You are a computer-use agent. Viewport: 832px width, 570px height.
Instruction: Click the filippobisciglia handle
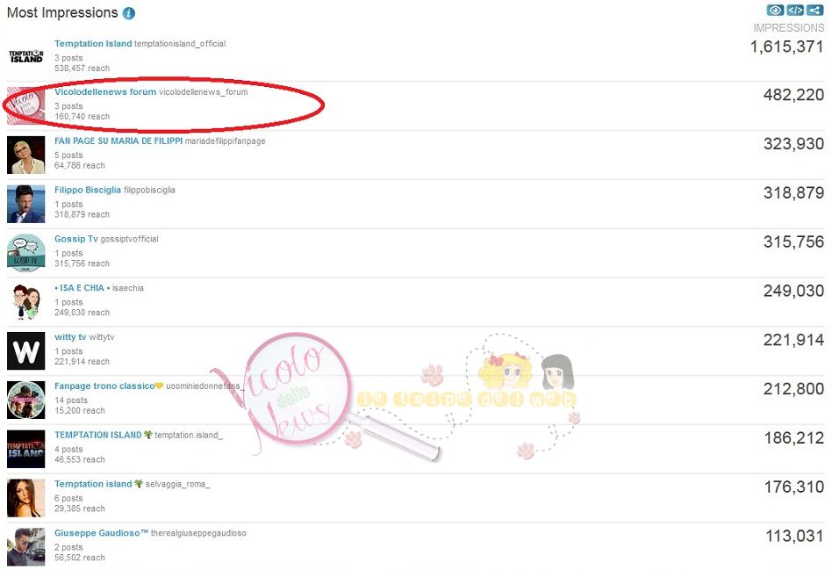(x=149, y=190)
